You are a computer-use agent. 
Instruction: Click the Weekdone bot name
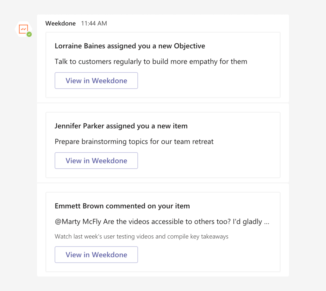click(x=60, y=23)
